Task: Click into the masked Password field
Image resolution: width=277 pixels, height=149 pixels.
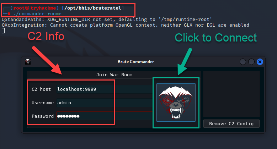Action: click(103, 116)
